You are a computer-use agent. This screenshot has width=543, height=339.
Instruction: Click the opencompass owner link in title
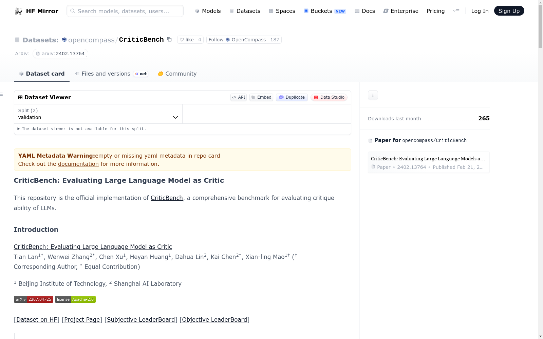click(x=91, y=40)
